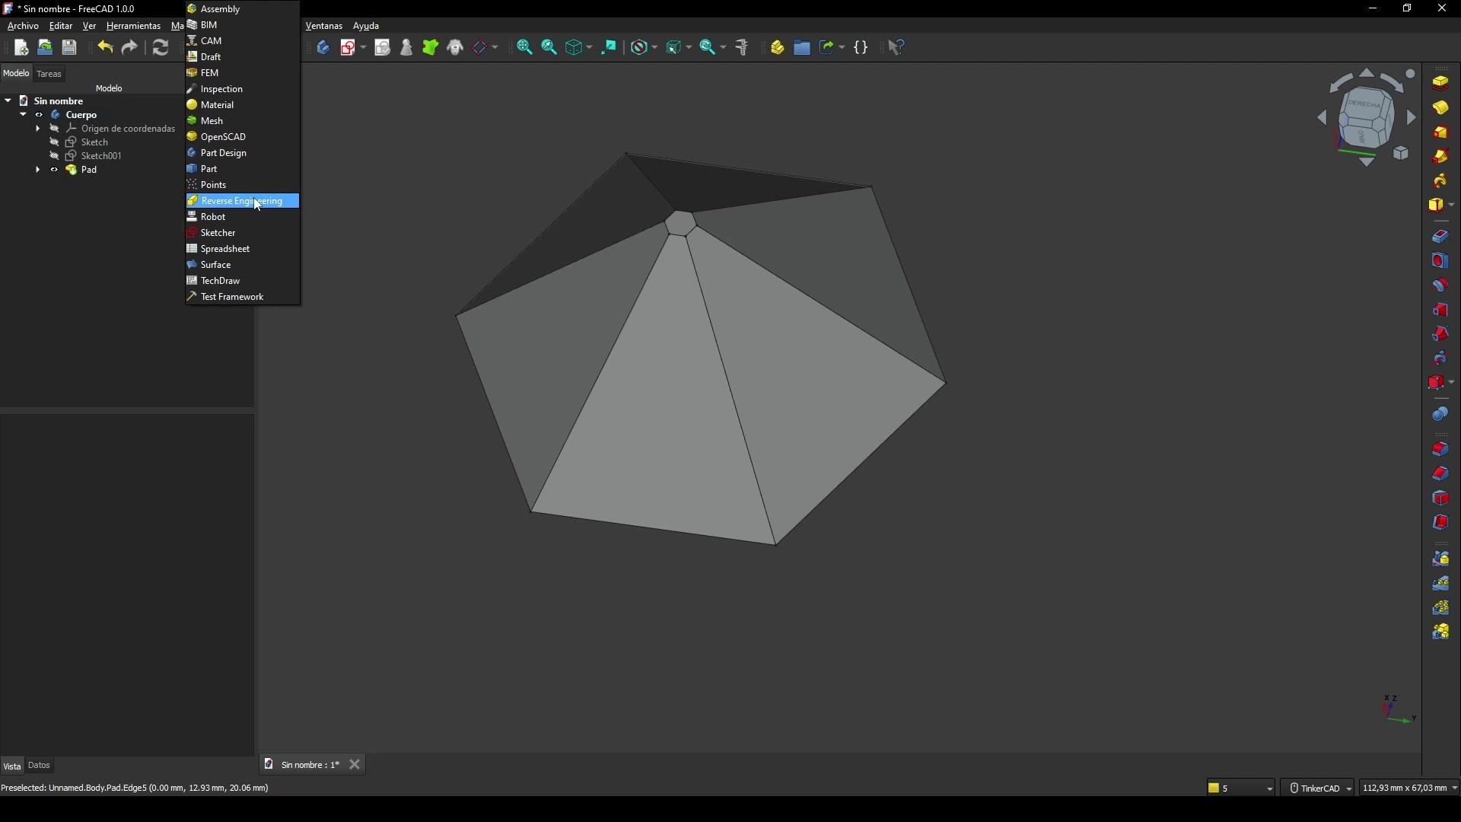Click the What's This help icon
The width and height of the screenshot is (1461, 822).
click(x=896, y=47)
